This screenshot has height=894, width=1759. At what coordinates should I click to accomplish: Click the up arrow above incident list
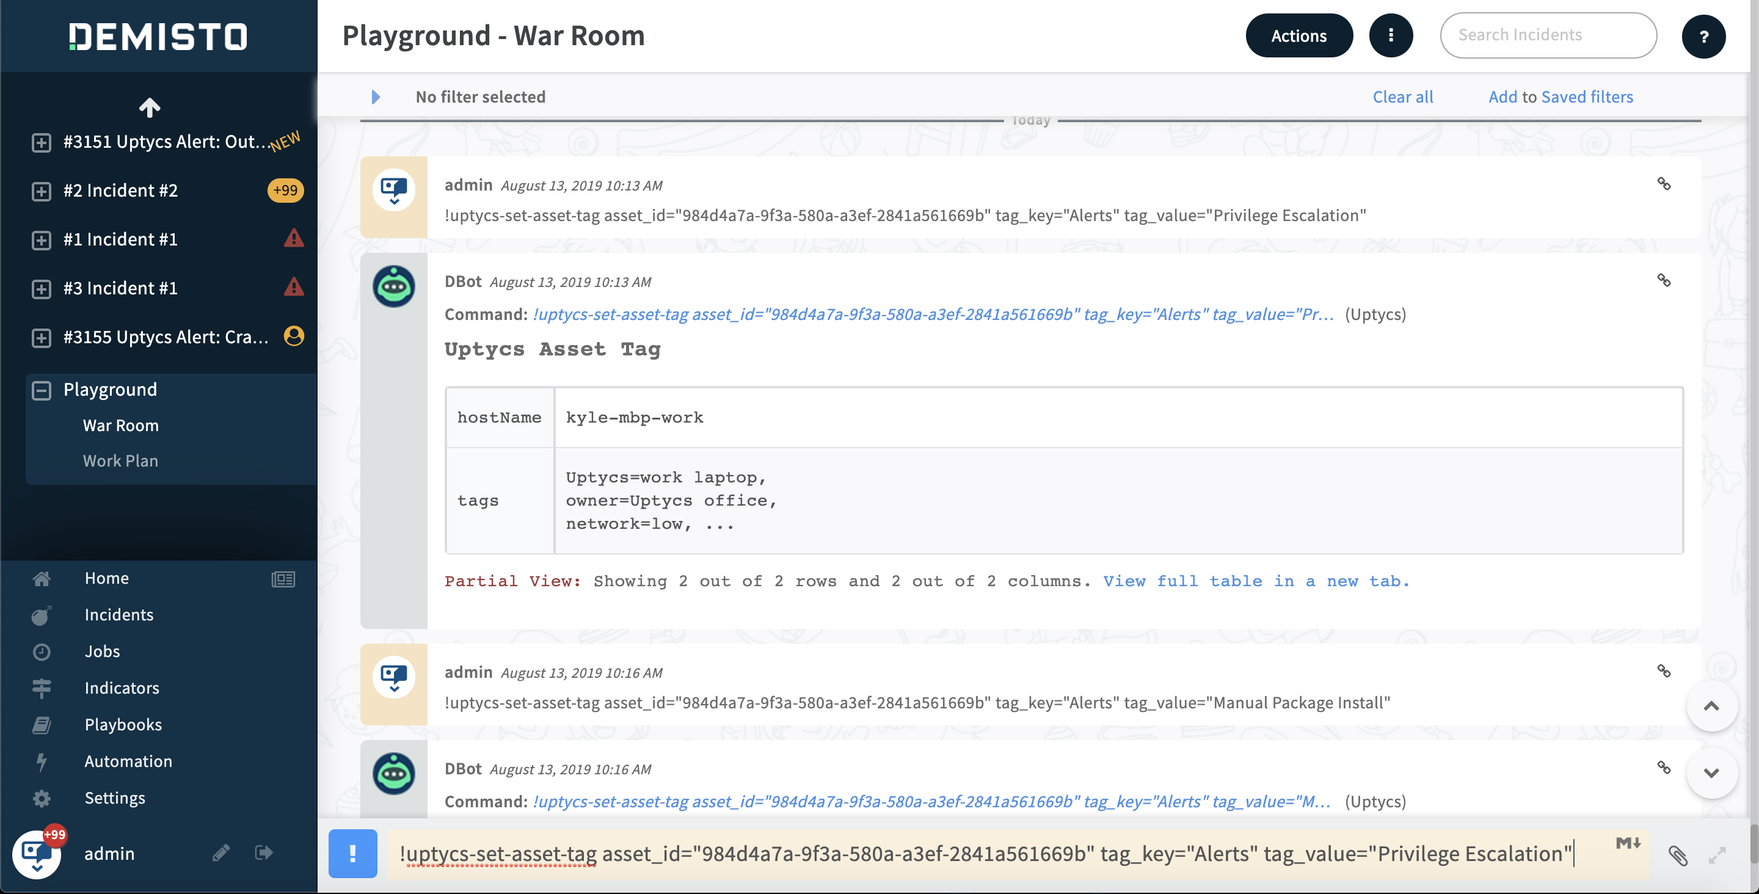coord(150,107)
